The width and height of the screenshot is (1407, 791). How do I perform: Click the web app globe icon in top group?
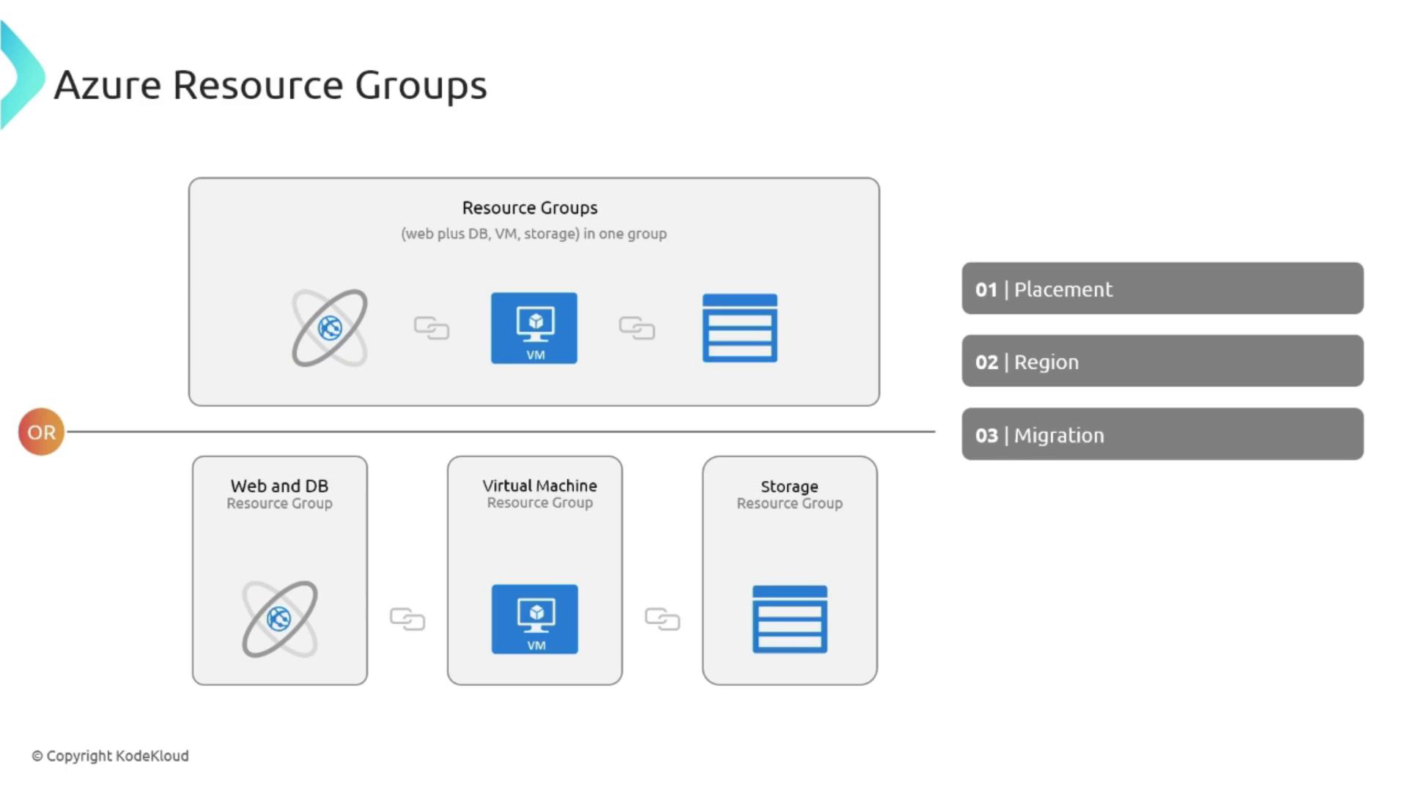(x=330, y=327)
